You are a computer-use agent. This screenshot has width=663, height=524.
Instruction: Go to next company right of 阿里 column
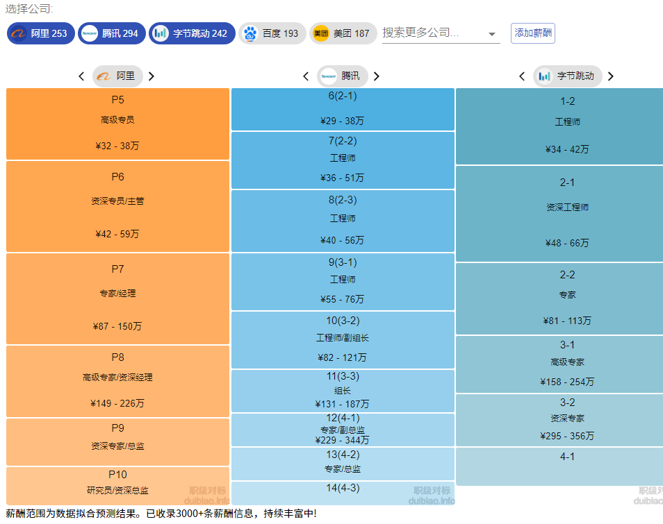(152, 76)
